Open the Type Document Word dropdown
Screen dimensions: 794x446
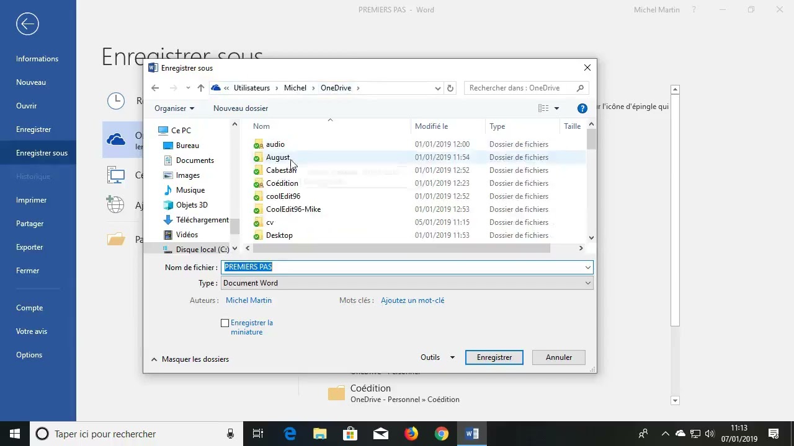[587, 283]
